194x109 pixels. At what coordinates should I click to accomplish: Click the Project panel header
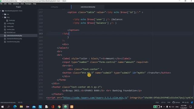point(18,7)
